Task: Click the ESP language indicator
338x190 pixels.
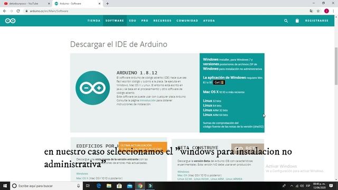Action: 308,186
